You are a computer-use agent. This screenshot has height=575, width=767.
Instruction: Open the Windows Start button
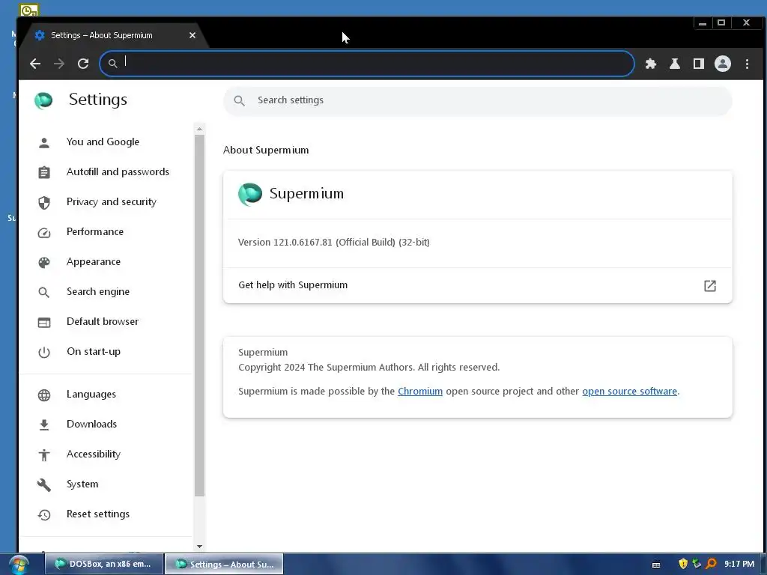pos(19,565)
